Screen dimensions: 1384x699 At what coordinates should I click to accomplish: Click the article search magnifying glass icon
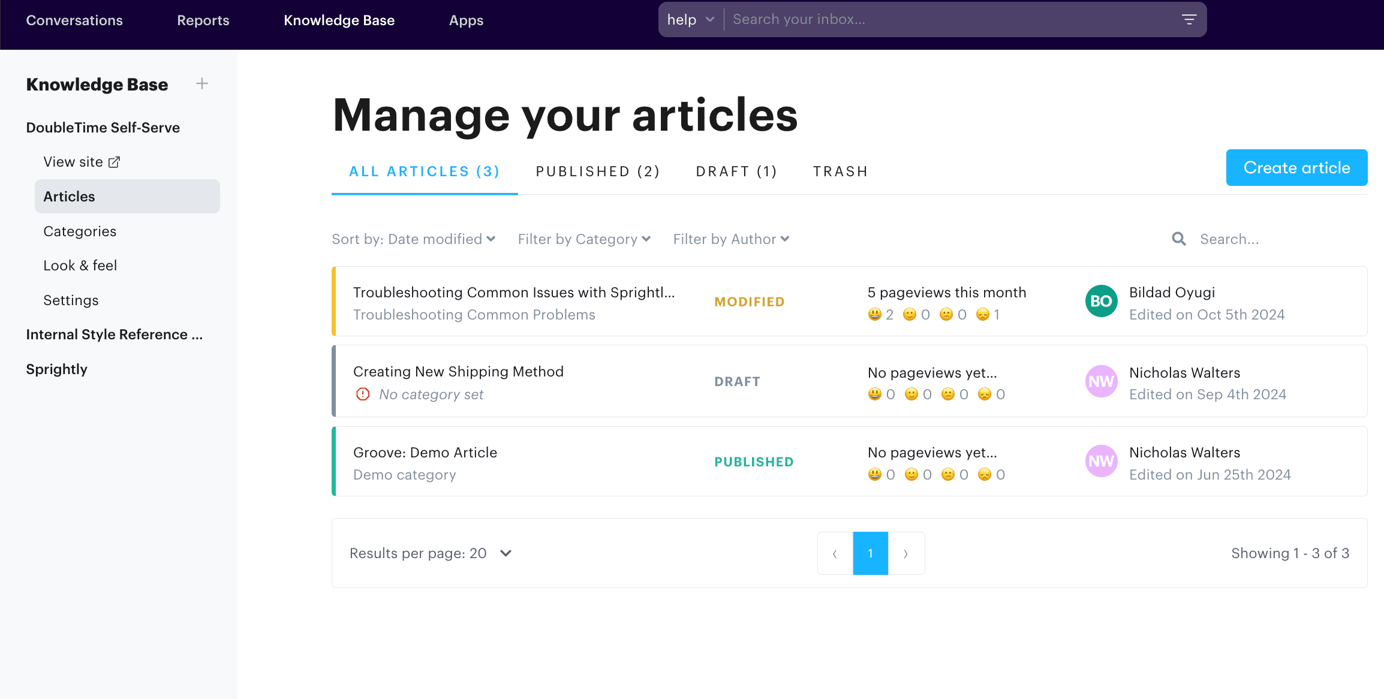[1178, 239]
